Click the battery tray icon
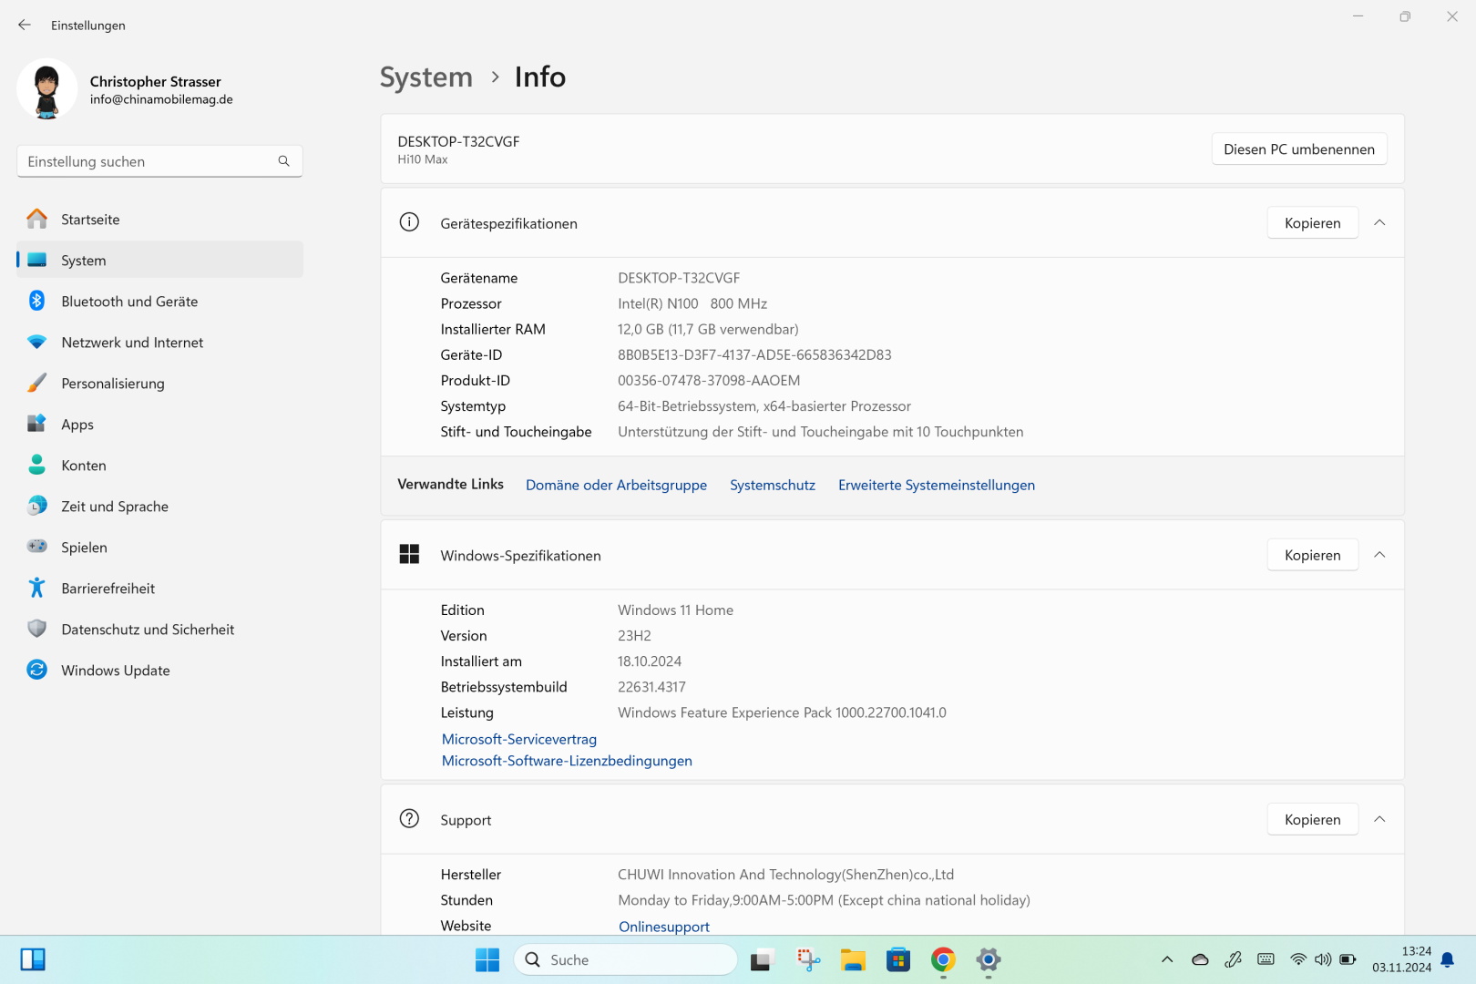Viewport: 1476px width, 984px height. (x=1348, y=959)
